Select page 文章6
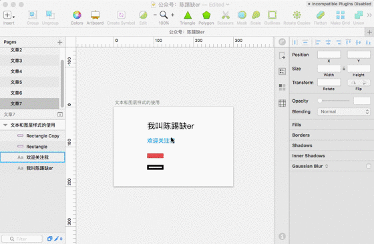Screen dimensions: 374x244 [x=29, y=93]
